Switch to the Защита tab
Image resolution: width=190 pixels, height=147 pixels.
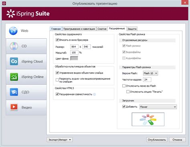[132, 29]
